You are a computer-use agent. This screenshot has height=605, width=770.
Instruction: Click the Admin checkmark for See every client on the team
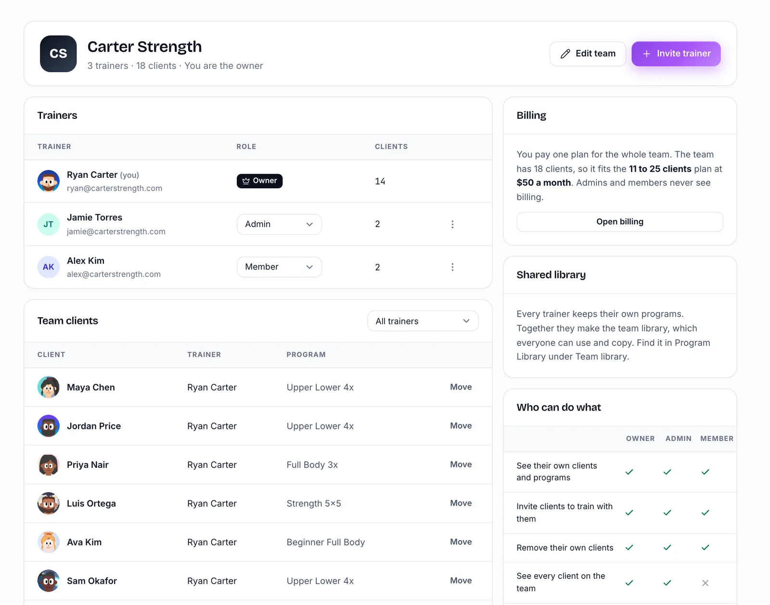[x=667, y=583]
